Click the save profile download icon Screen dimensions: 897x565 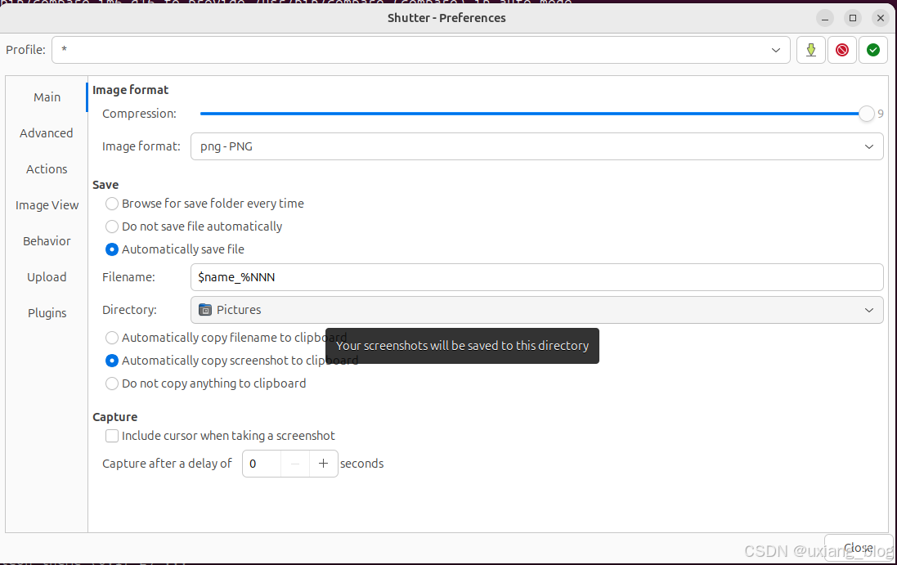click(x=810, y=50)
